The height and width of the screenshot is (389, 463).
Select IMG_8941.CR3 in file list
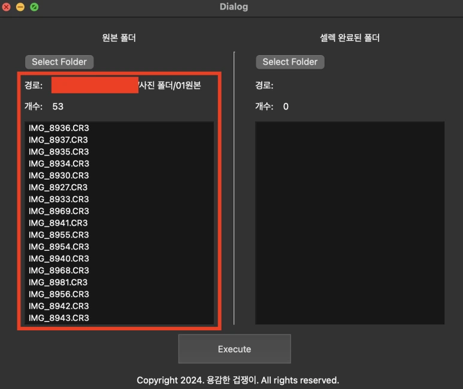click(119, 223)
